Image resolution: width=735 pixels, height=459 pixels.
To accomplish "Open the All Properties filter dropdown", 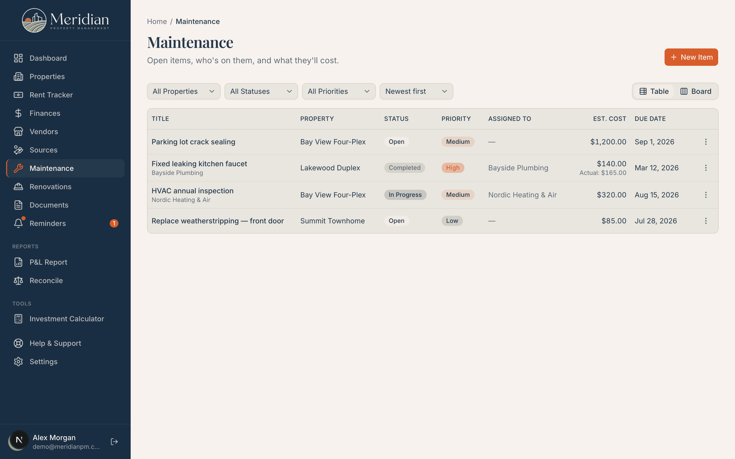I will [x=183, y=91].
